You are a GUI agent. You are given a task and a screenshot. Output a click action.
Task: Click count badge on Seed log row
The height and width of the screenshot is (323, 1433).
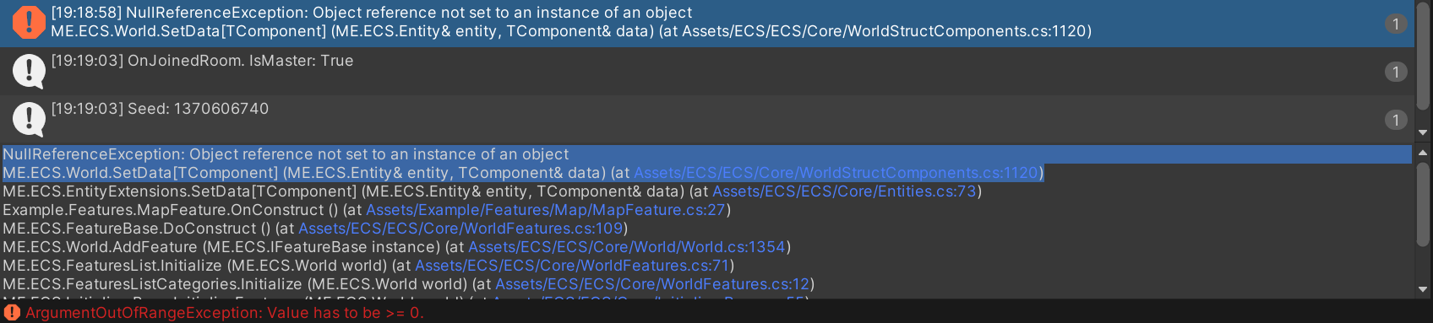(x=1396, y=120)
